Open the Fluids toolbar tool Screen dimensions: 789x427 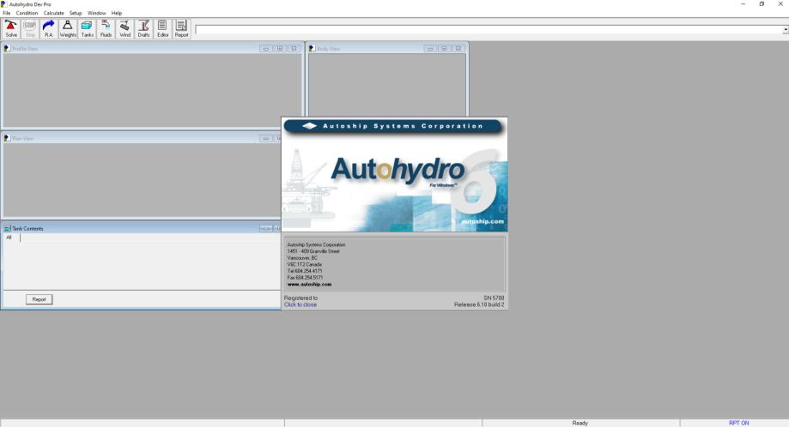(x=106, y=28)
